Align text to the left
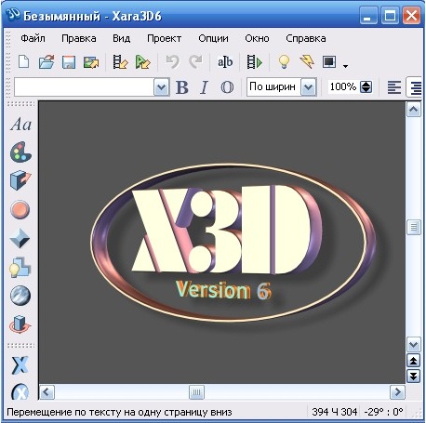426x423 pixels. 394,87
